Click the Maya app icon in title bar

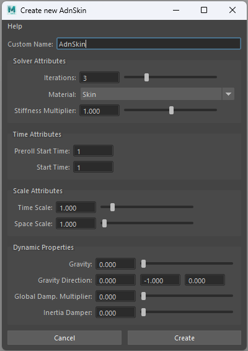pos(12,10)
